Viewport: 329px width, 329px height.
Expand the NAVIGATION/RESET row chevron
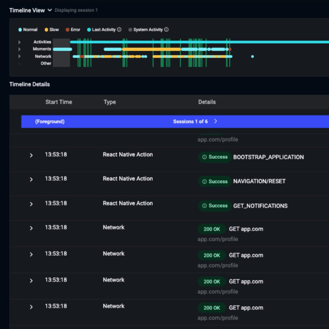pos(31,180)
